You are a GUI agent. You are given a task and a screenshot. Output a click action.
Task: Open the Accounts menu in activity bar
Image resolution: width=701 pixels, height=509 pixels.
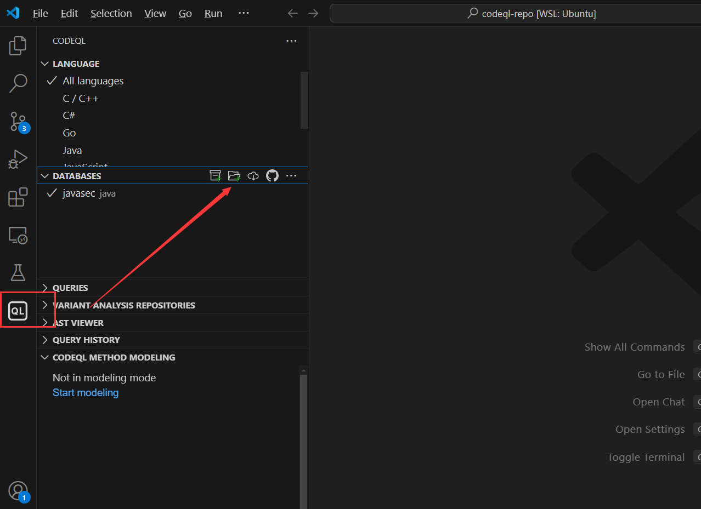point(18,491)
